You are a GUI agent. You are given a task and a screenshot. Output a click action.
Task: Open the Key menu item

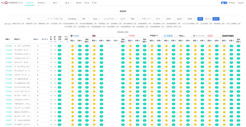point(94,3)
